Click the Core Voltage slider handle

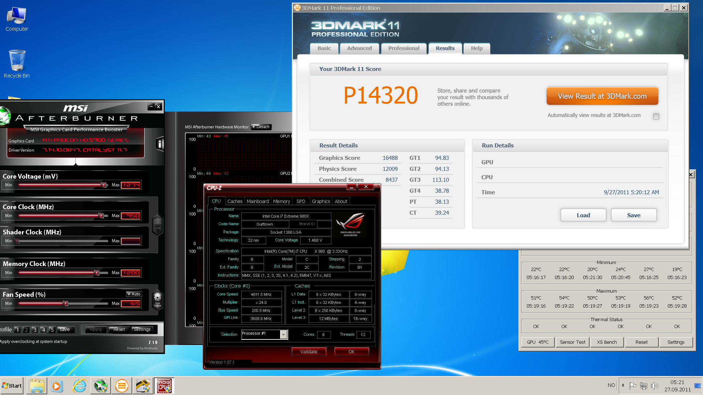click(x=104, y=185)
